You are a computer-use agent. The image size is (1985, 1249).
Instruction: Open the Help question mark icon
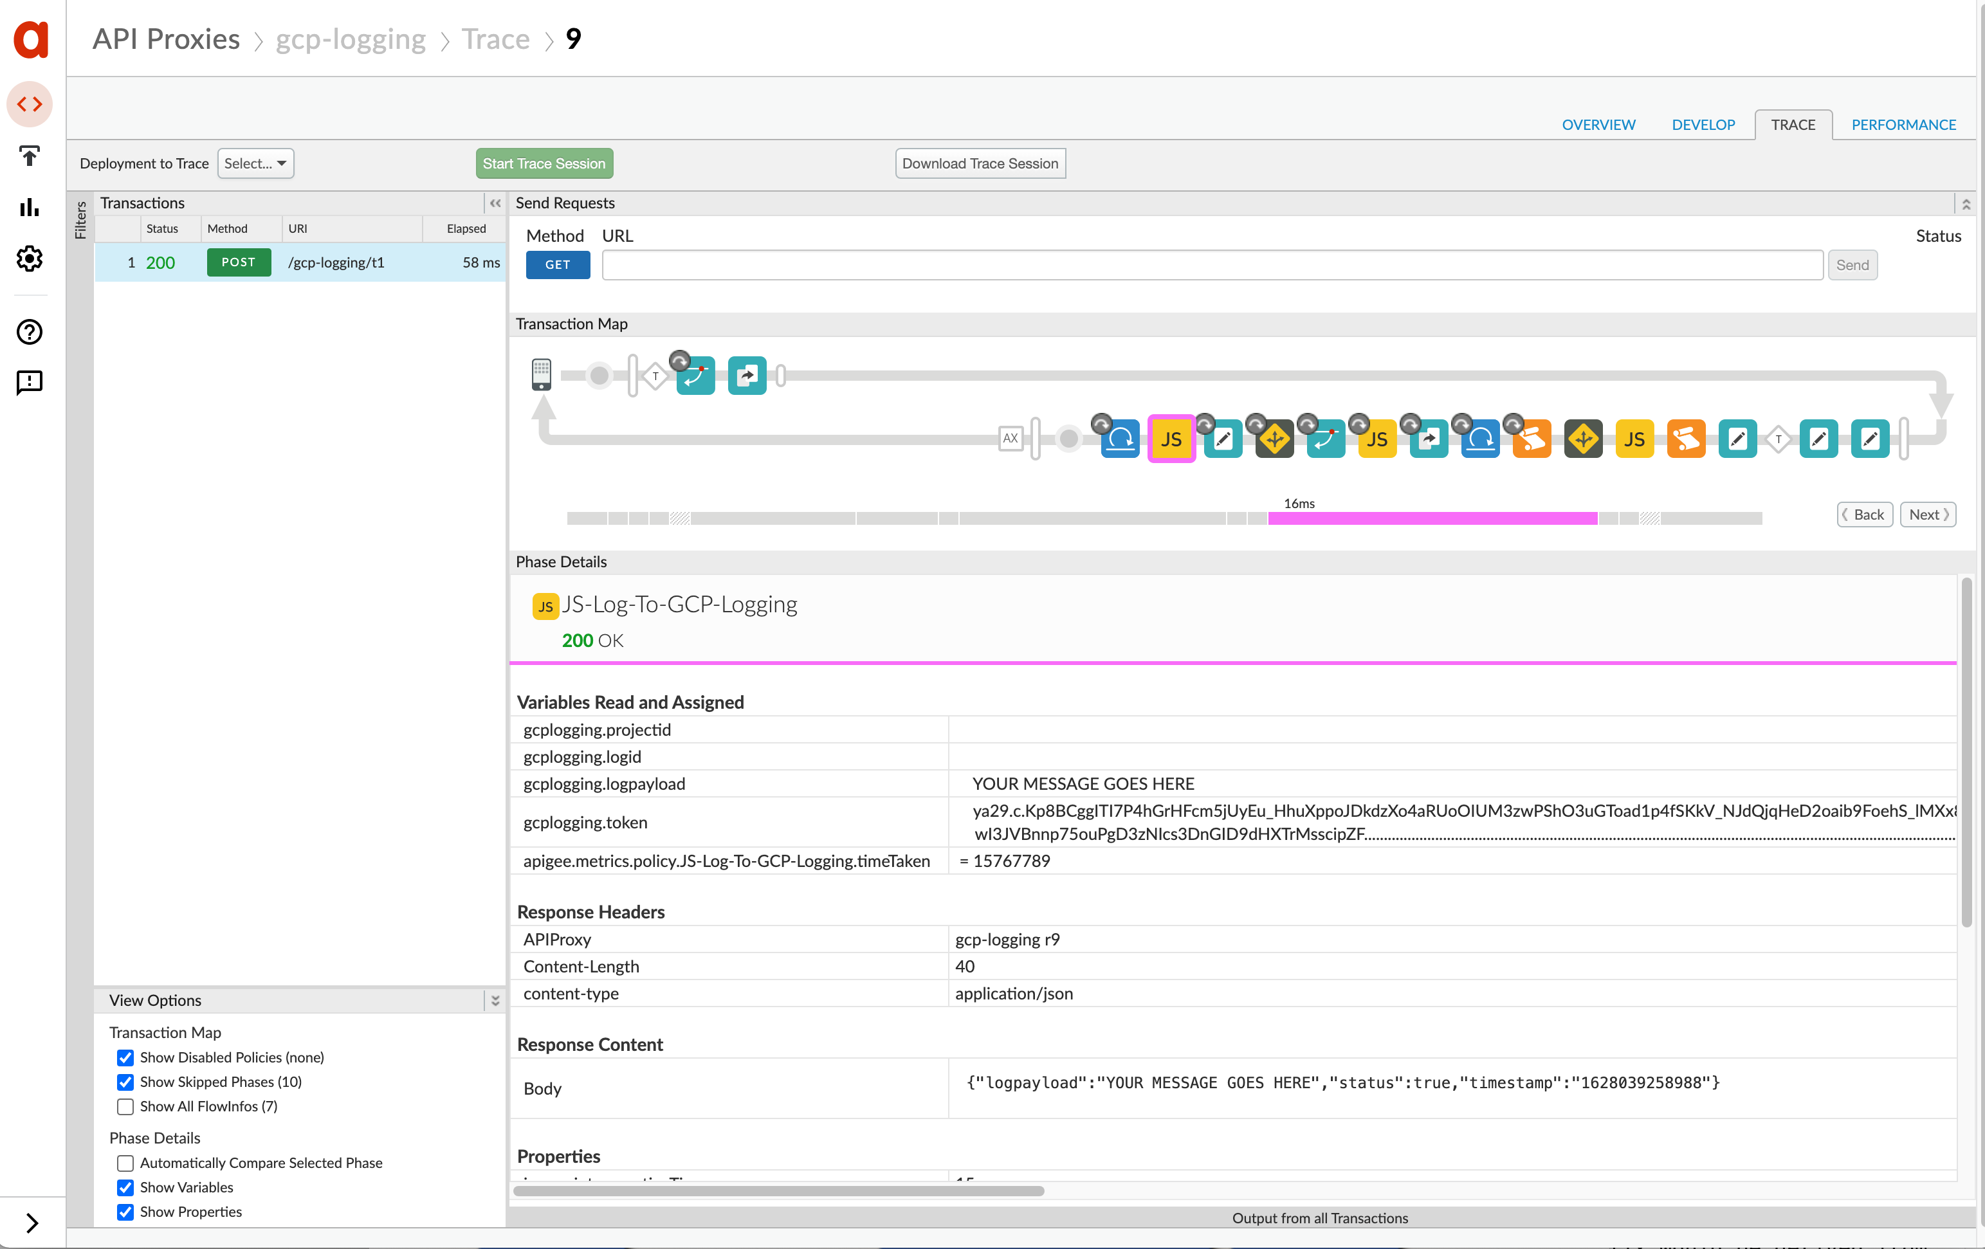pos(30,331)
